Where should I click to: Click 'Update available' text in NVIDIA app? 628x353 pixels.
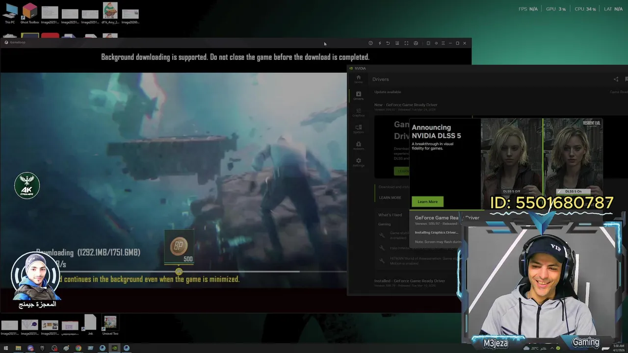(x=388, y=92)
